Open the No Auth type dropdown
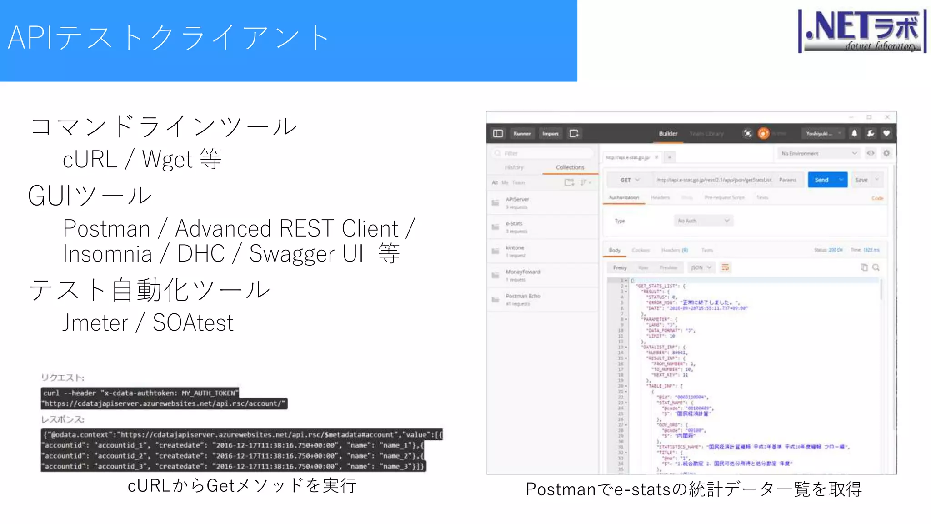Image resolution: width=931 pixels, height=524 pixels. pyautogui.click(x=703, y=221)
